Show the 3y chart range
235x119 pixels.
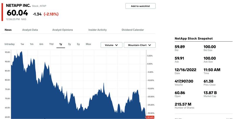[69, 44]
